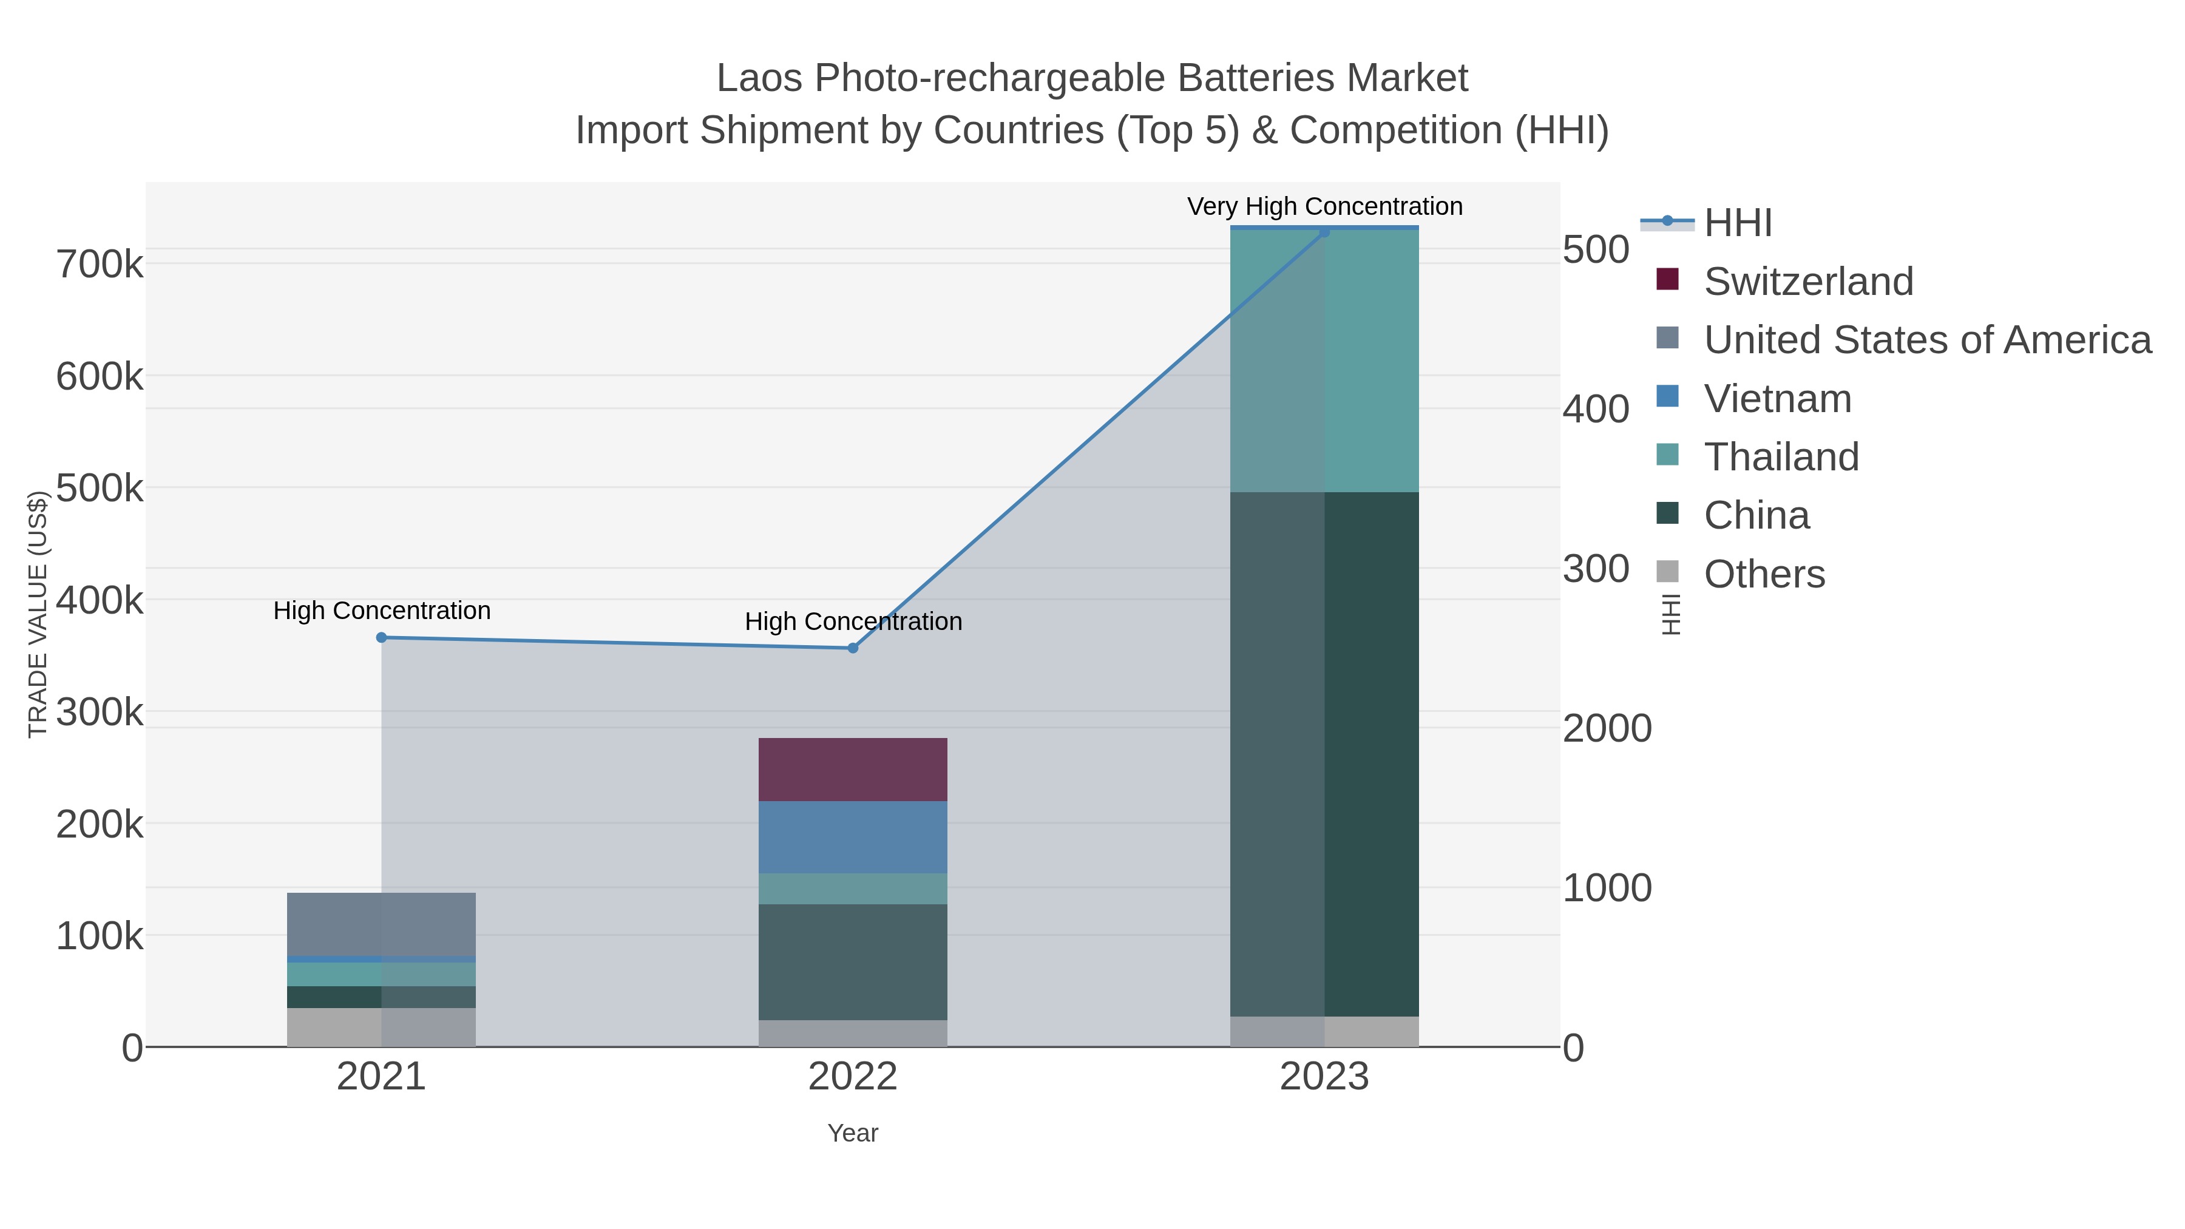Screen dimensions: 2185x1229
Task: Click the China segment in the 2021 bar
Action: (382, 997)
